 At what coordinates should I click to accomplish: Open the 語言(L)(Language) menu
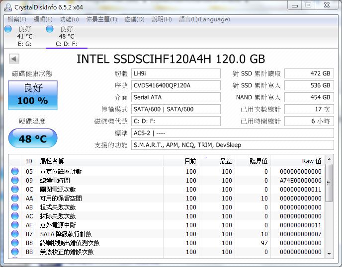pyautogui.click(x=204, y=19)
